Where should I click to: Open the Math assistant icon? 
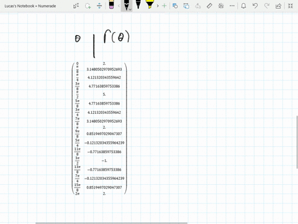point(221,6)
